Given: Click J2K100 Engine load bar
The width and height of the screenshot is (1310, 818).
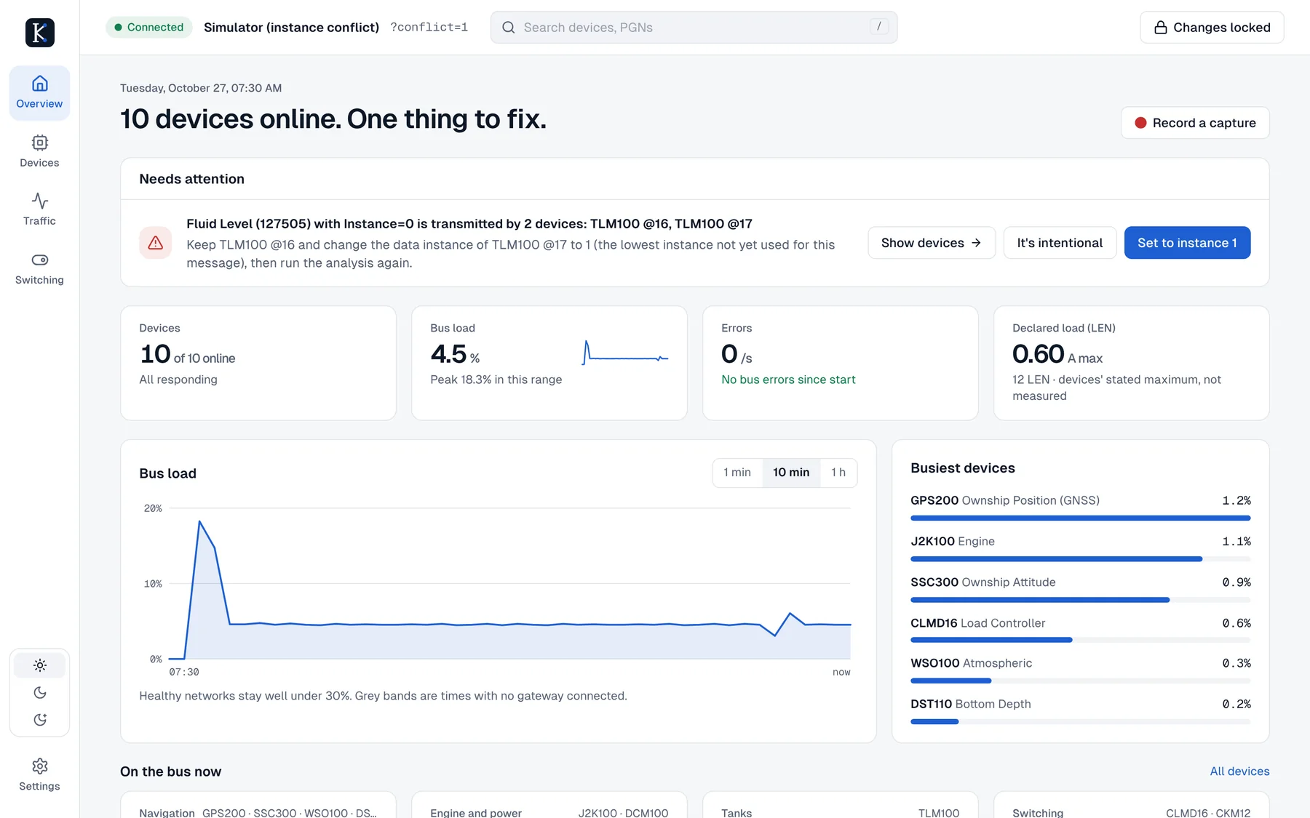Looking at the screenshot, I should tap(1080, 559).
